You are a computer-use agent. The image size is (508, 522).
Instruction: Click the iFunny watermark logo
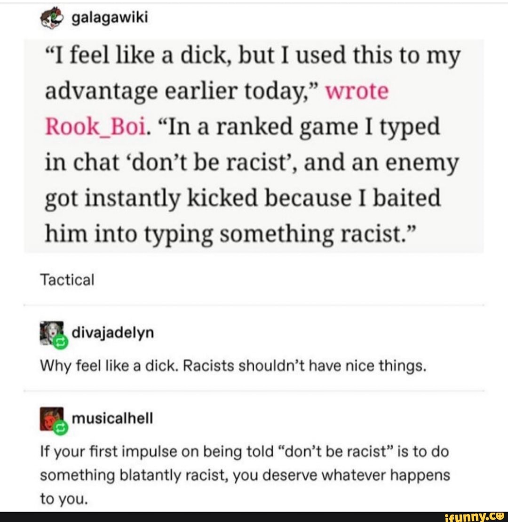click(476, 517)
